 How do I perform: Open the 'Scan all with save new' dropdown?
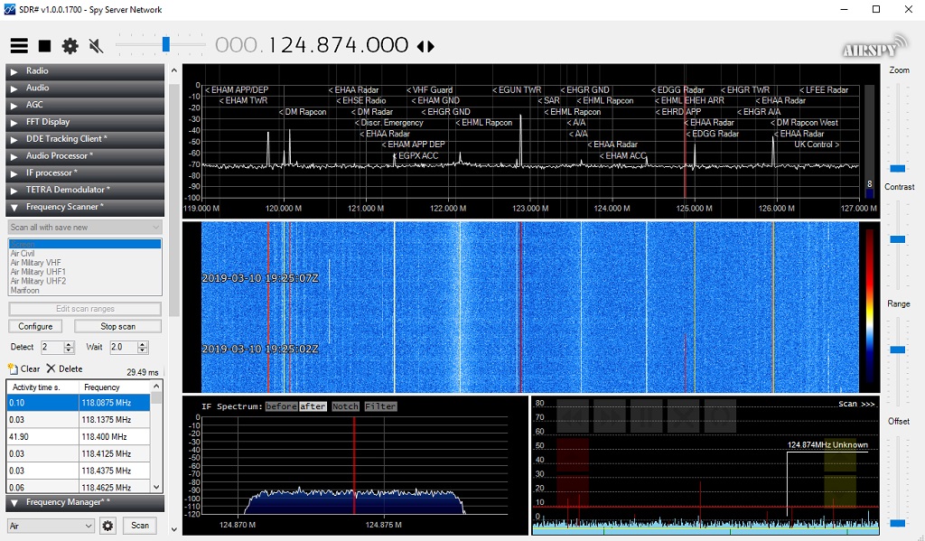(85, 227)
